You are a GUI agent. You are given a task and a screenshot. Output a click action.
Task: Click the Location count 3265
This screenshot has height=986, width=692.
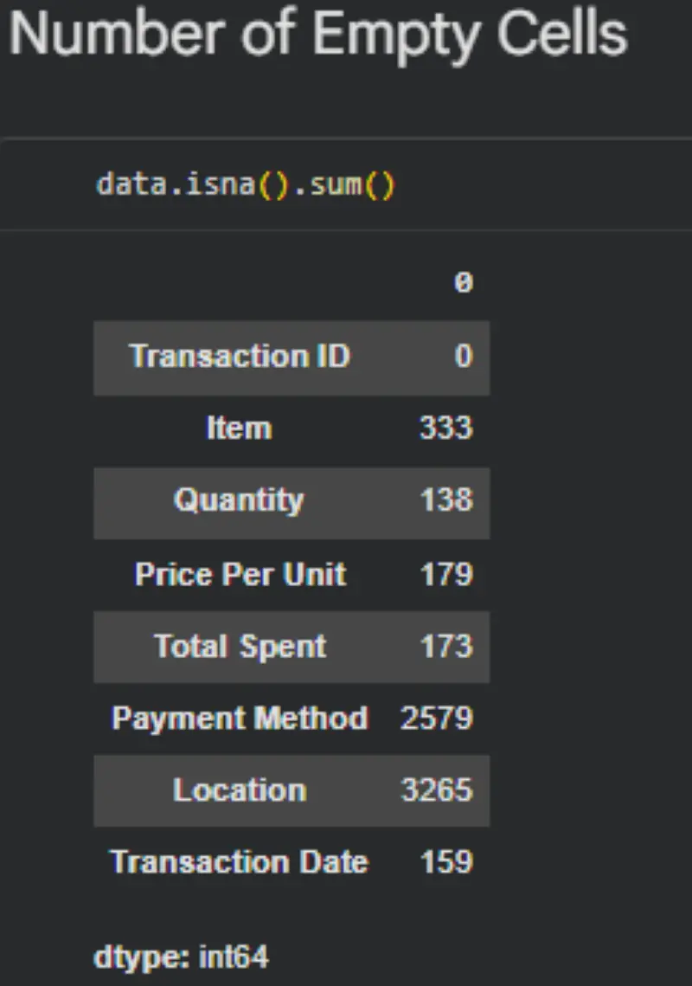click(x=437, y=790)
